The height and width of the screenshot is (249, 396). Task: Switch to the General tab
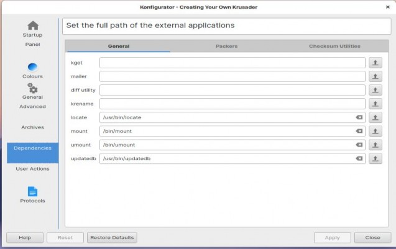point(119,46)
